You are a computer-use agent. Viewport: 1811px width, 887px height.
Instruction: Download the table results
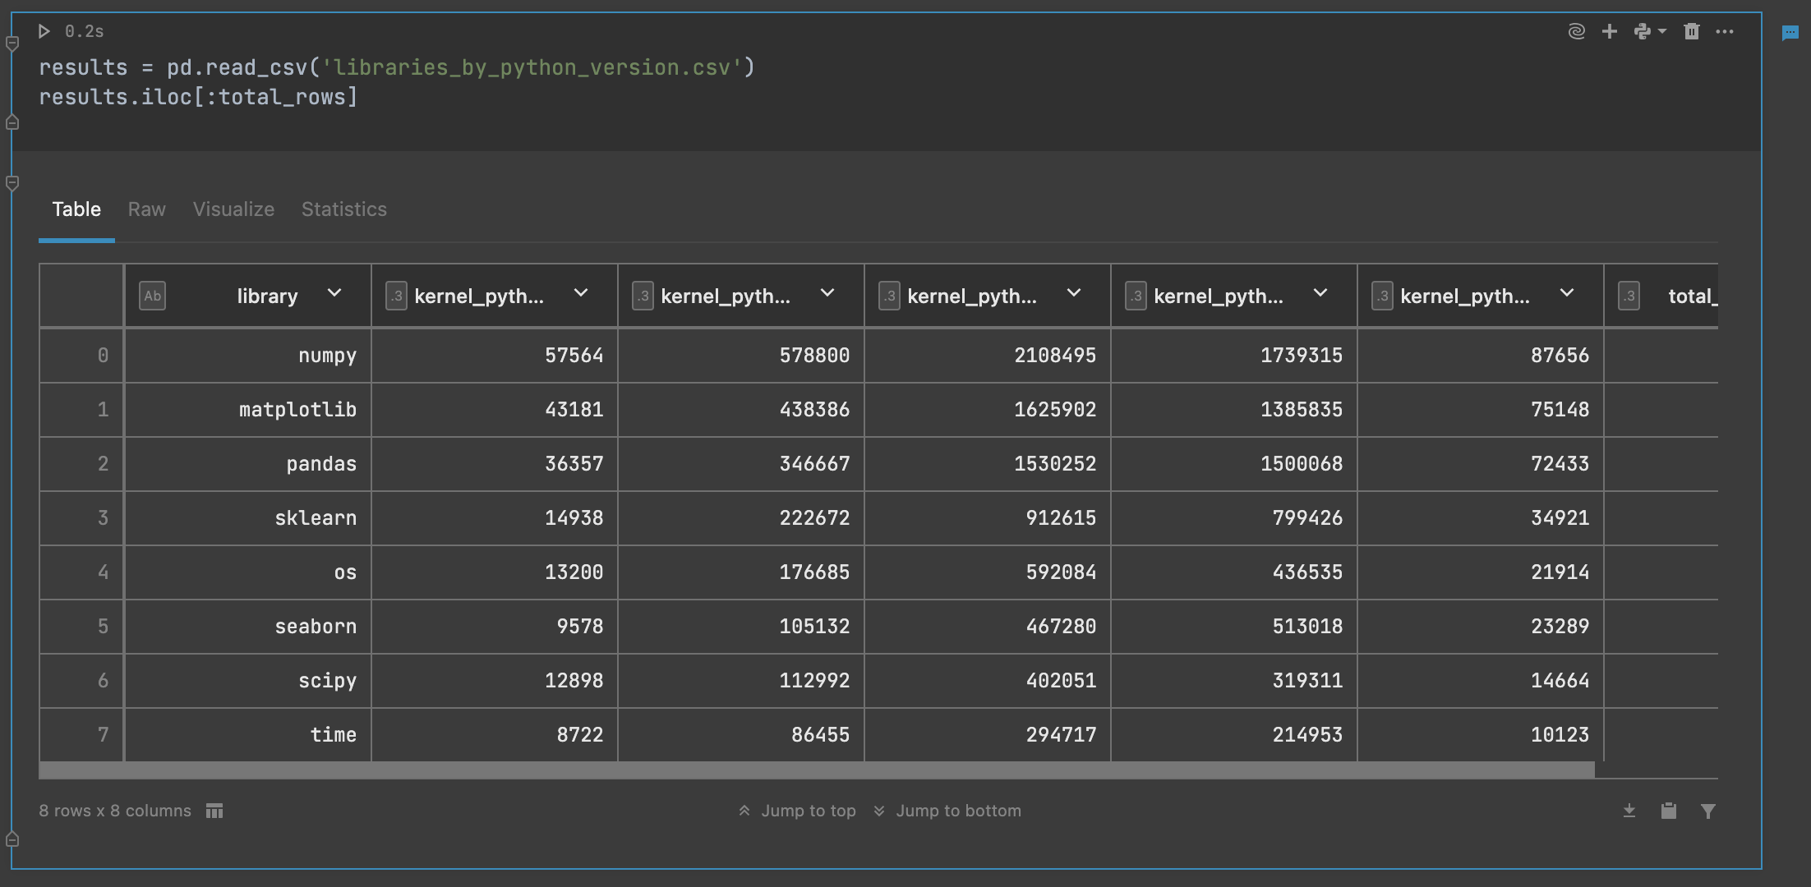[x=1629, y=811]
